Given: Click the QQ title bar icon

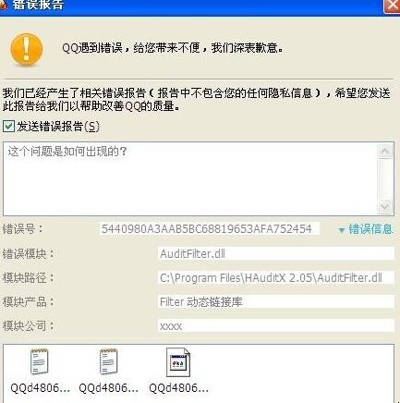Looking at the screenshot, I should [4, 5].
